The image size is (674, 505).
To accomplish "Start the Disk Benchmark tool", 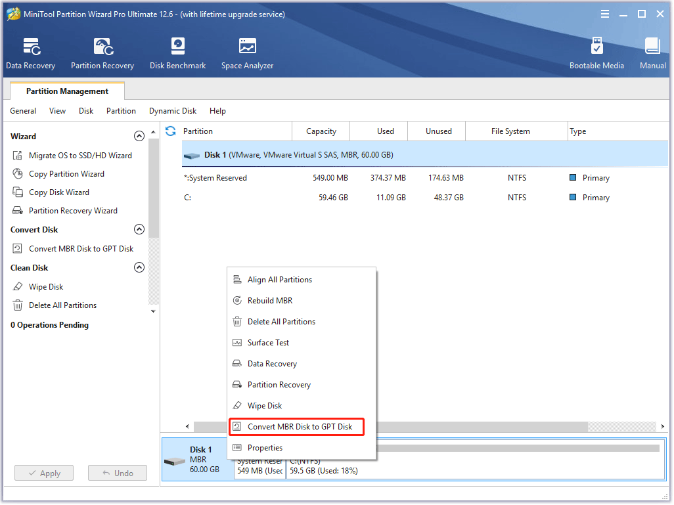I will (x=177, y=54).
